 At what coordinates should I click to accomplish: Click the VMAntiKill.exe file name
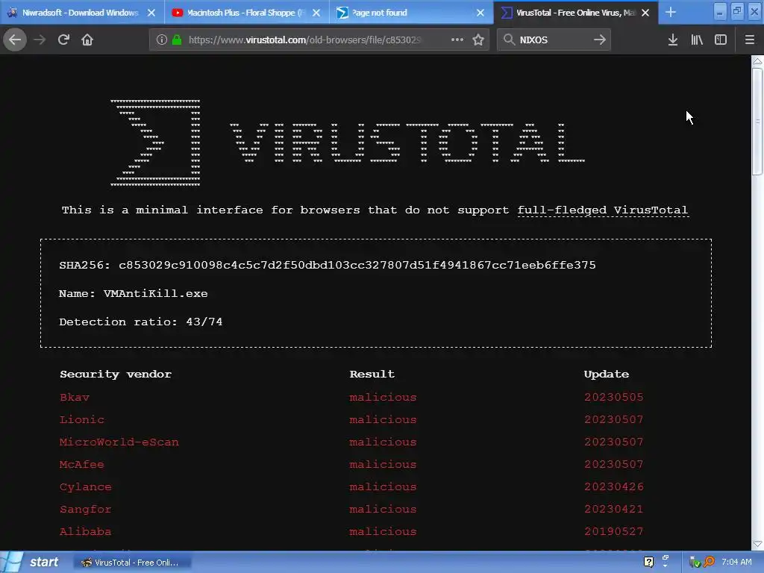[155, 293]
